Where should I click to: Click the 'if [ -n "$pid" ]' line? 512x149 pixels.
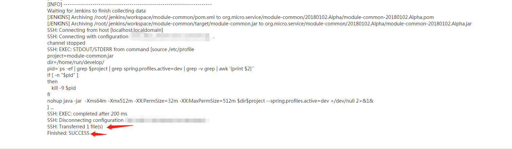[x=63, y=75]
